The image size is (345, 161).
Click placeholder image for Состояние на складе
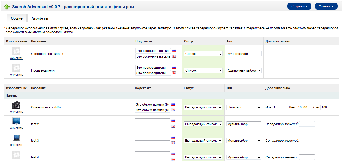point(16,51)
